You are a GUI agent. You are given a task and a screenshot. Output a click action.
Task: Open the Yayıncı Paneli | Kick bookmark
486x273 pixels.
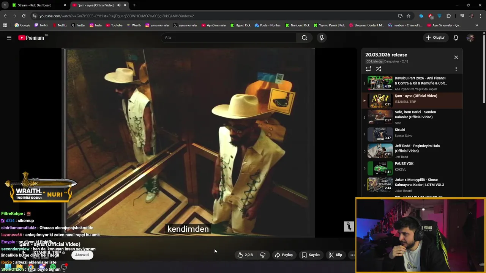click(x=329, y=25)
